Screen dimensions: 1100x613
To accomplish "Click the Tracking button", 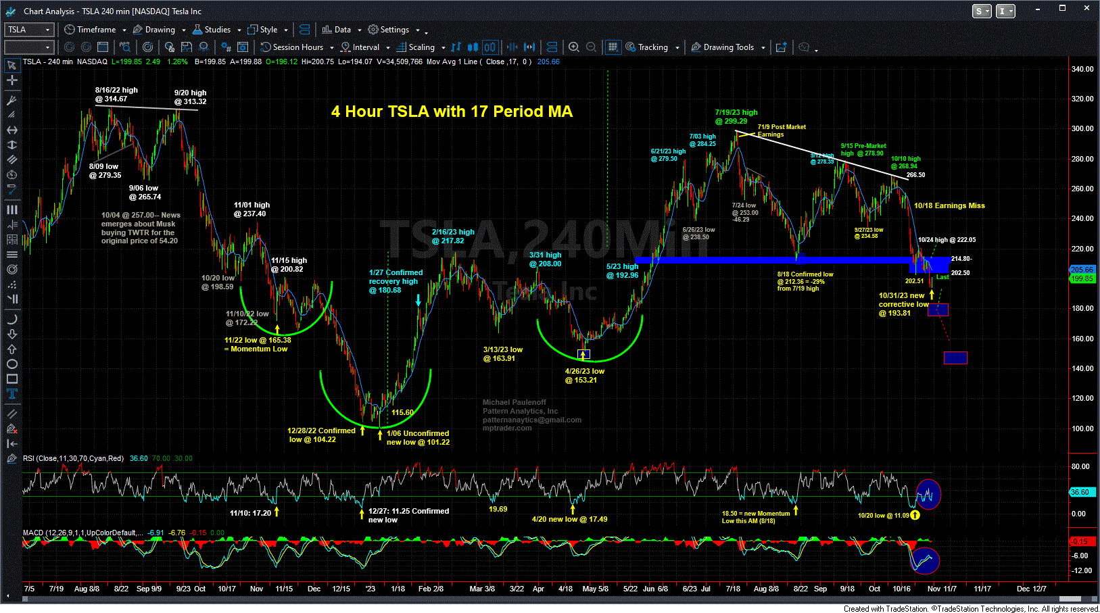I will tap(647, 47).
